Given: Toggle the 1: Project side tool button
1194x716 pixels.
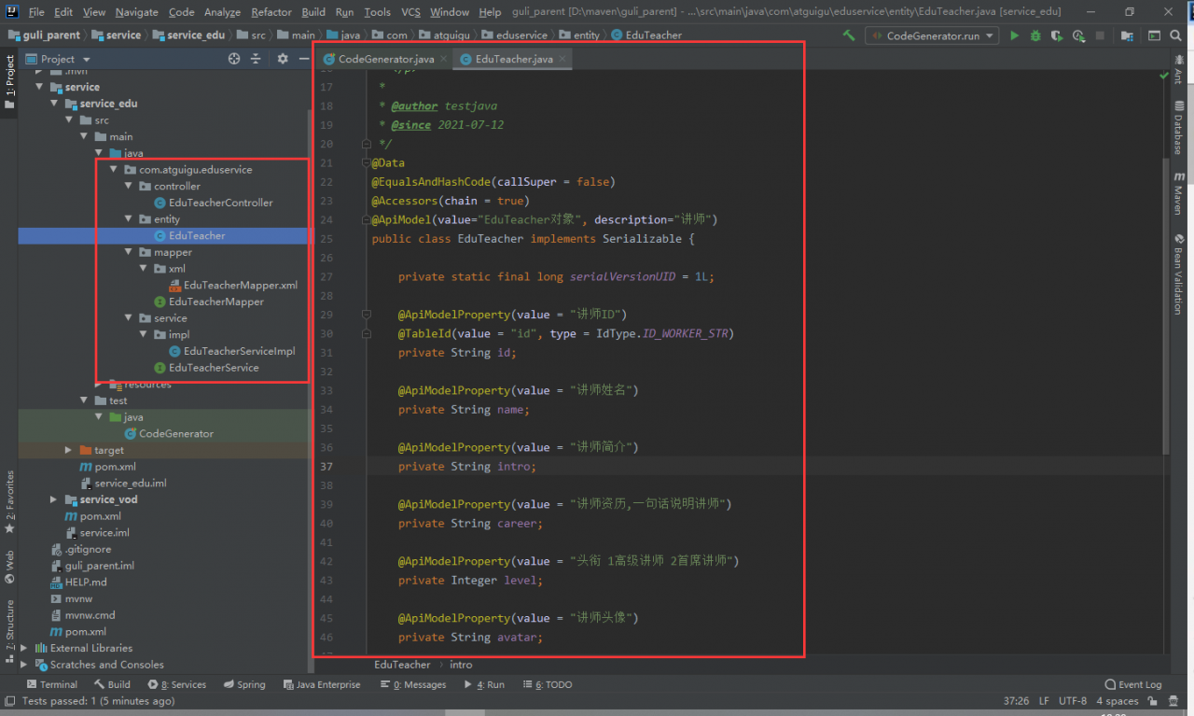Looking at the screenshot, I should (x=9, y=82).
